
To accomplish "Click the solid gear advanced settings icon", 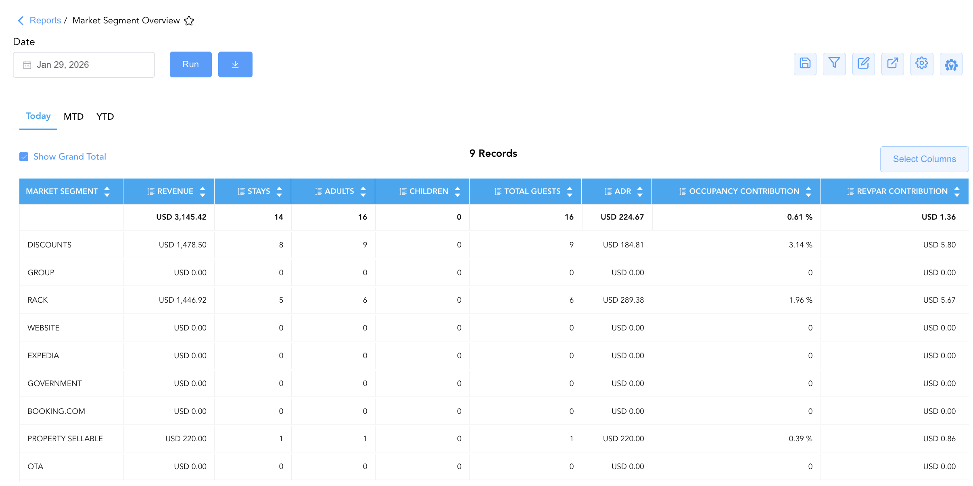I will (951, 64).
